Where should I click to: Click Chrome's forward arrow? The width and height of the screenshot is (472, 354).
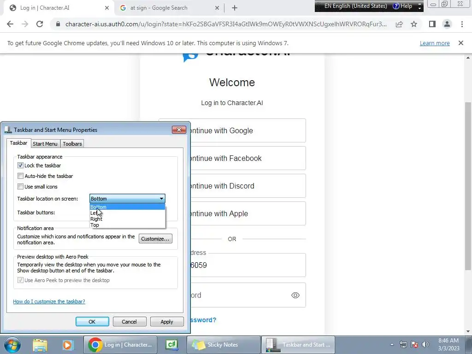click(x=25, y=24)
